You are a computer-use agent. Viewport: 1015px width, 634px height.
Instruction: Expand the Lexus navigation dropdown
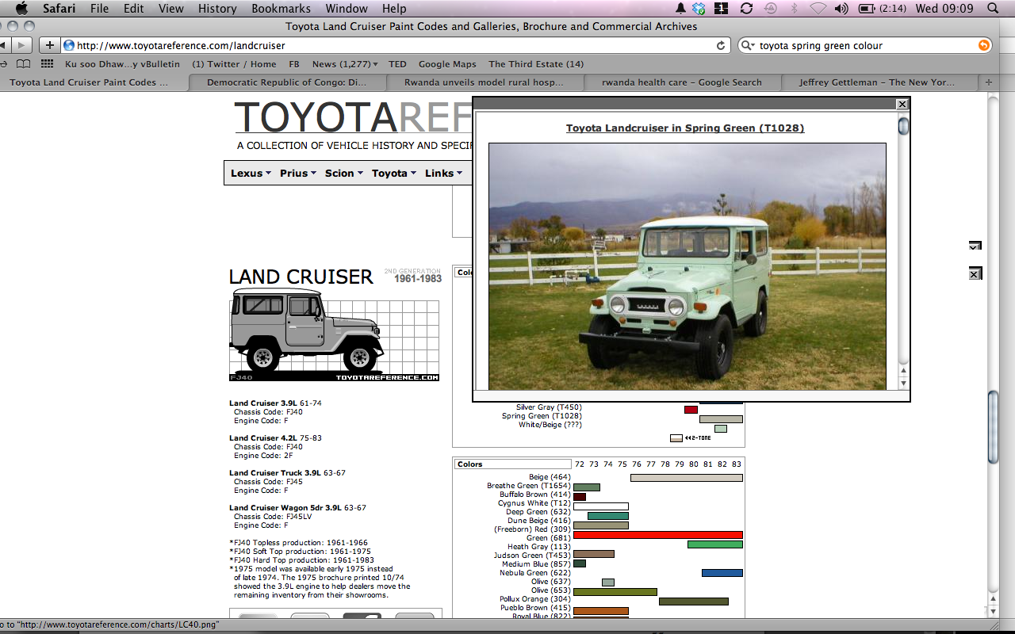[251, 173]
